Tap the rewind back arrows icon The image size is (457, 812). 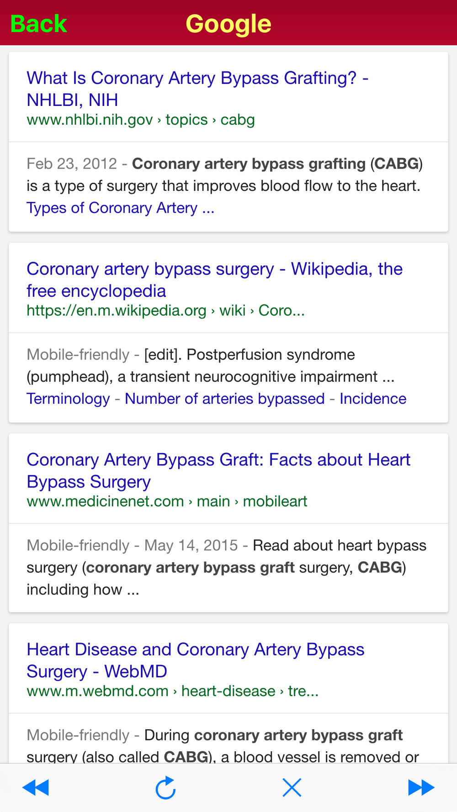coord(36,788)
